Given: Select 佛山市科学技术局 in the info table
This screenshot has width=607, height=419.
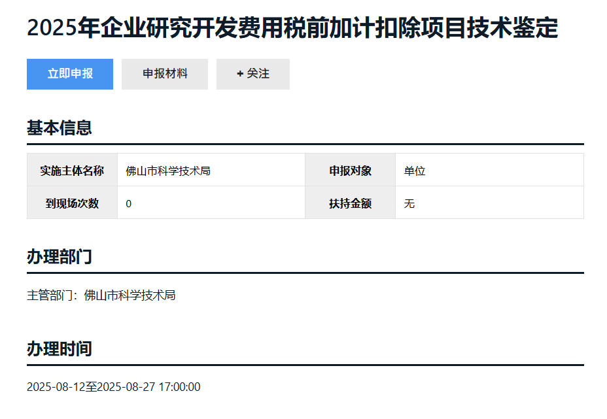Looking at the screenshot, I should 168,171.
